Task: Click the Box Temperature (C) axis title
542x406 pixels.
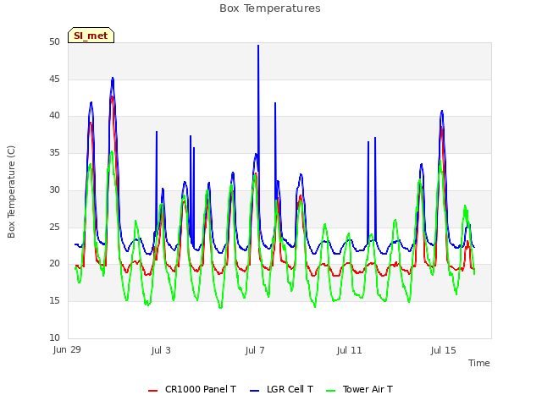Action: (11, 192)
